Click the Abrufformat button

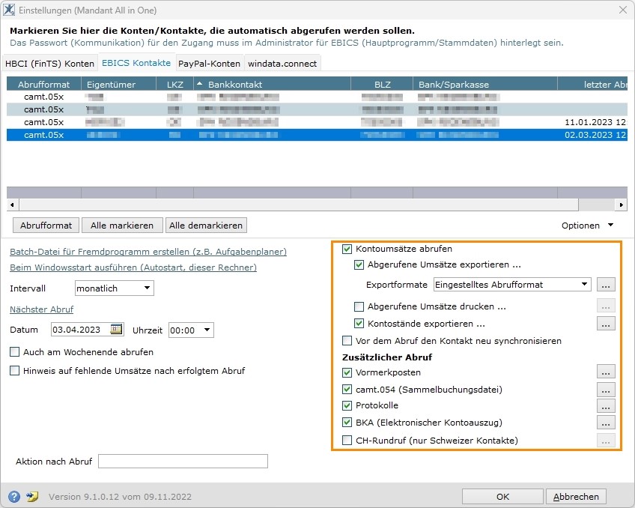point(46,226)
